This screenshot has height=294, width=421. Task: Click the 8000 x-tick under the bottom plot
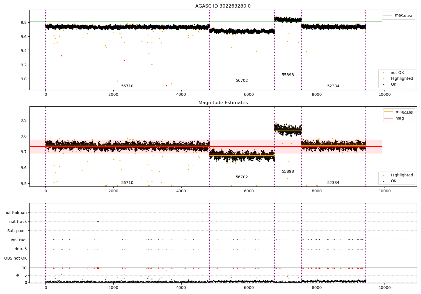coord(317,288)
